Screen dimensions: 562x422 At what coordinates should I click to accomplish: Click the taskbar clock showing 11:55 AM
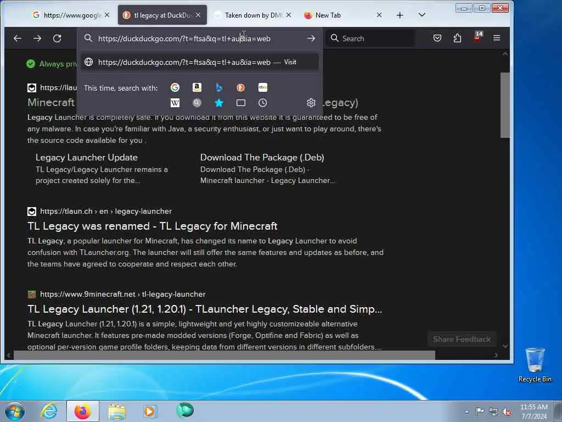coord(534,412)
